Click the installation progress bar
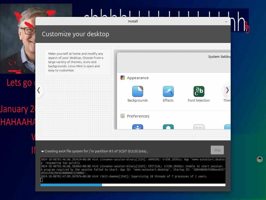This screenshot has width=266, height=200. point(133,185)
